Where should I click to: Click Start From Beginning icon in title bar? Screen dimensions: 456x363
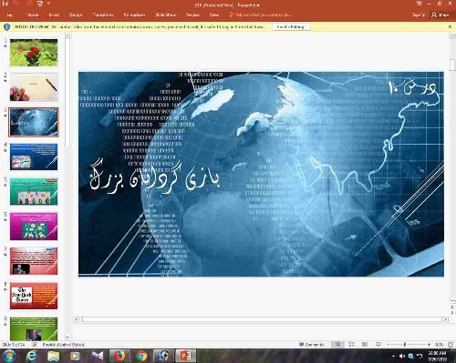point(40,4)
